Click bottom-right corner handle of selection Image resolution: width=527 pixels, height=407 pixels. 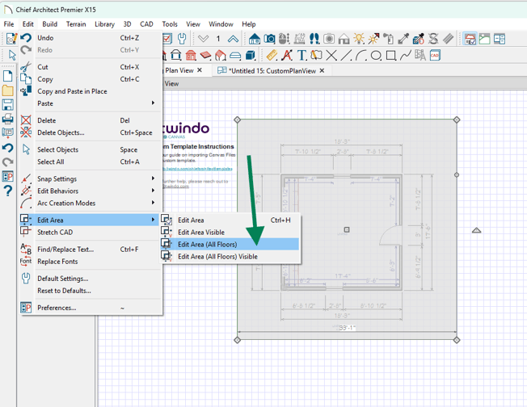[x=457, y=340]
